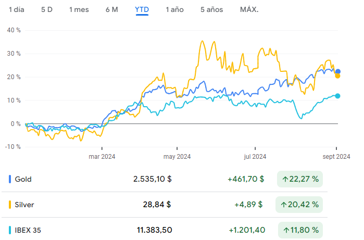Image resolution: width=364 pixels, height=240 pixels.
Task: Click the cyan IBEX 35 endpoint dot
Action: click(338, 96)
